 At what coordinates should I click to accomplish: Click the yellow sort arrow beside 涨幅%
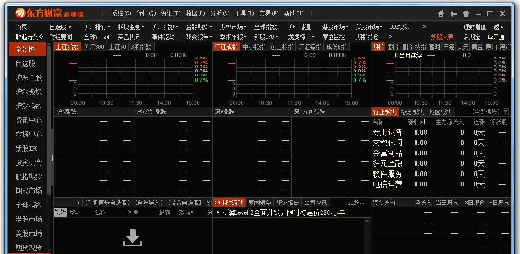(x=424, y=122)
